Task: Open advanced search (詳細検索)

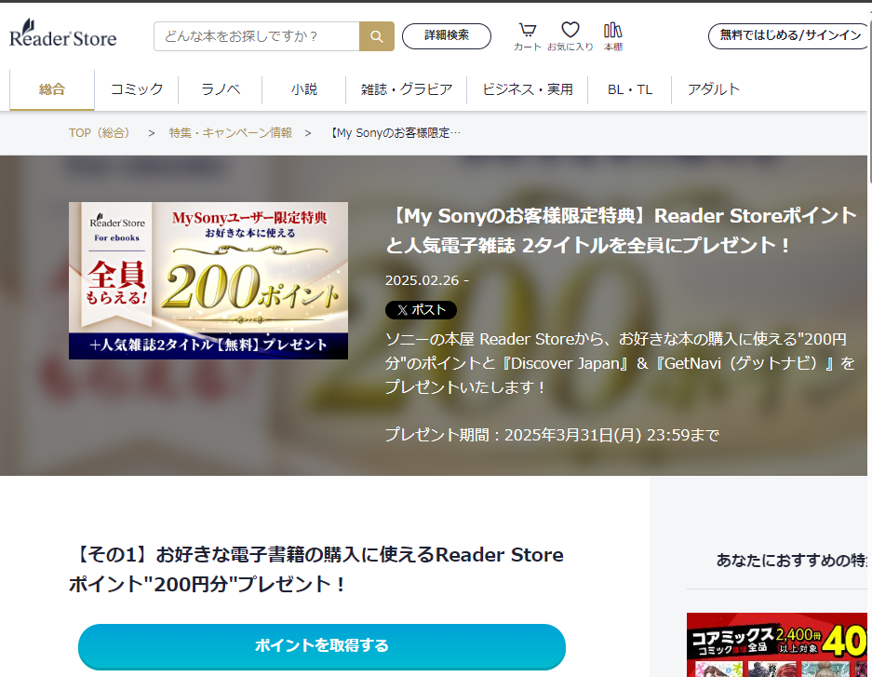Action: (x=447, y=35)
